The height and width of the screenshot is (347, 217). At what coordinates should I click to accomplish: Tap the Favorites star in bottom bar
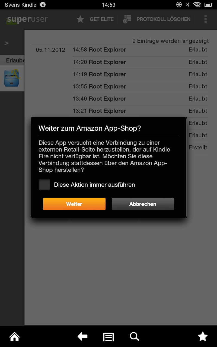click(203, 337)
